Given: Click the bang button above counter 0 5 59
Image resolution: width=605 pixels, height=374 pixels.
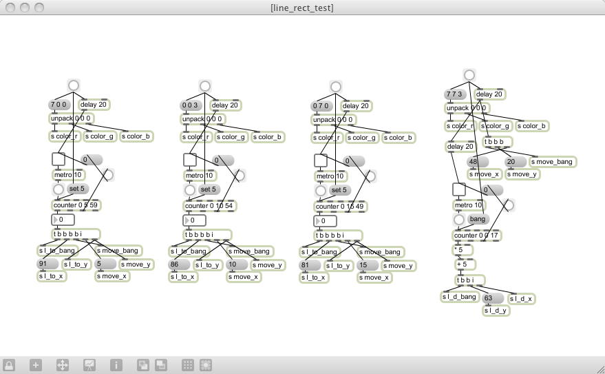Looking at the screenshot, I should (59, 189).
